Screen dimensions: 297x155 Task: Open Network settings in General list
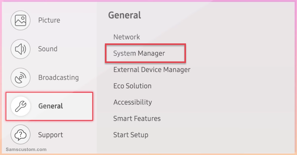[x=127, y=37]
